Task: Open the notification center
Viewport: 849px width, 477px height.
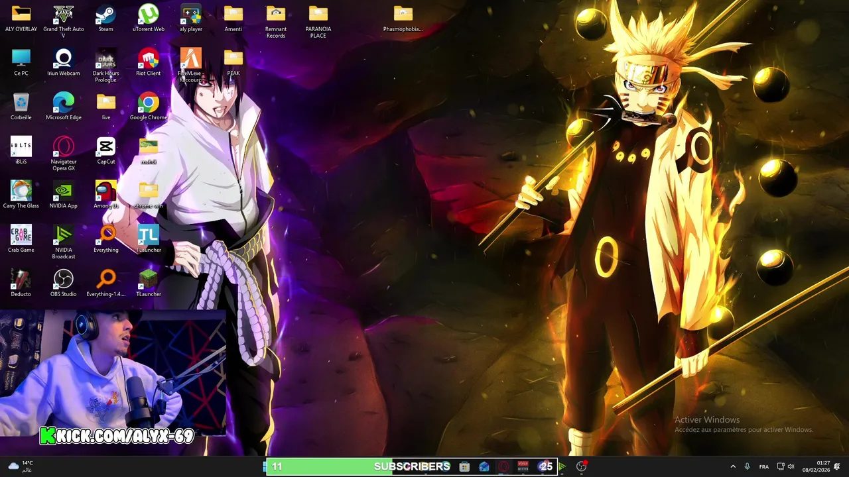Action: click(x=837, y=466)
